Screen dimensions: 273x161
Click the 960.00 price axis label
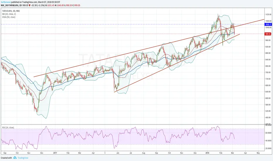[x=268, y=40]
